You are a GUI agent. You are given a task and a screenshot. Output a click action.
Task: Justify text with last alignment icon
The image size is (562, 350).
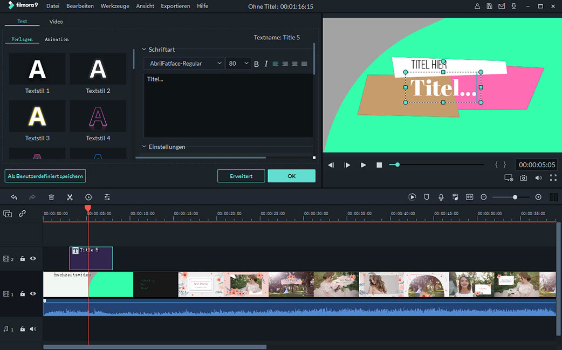(304, 64)
